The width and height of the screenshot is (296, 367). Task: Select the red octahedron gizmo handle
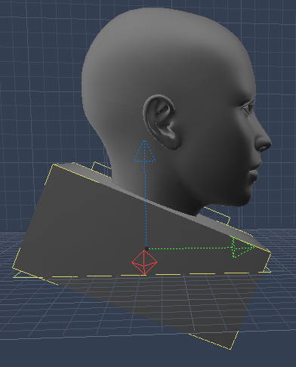point(144,262)
